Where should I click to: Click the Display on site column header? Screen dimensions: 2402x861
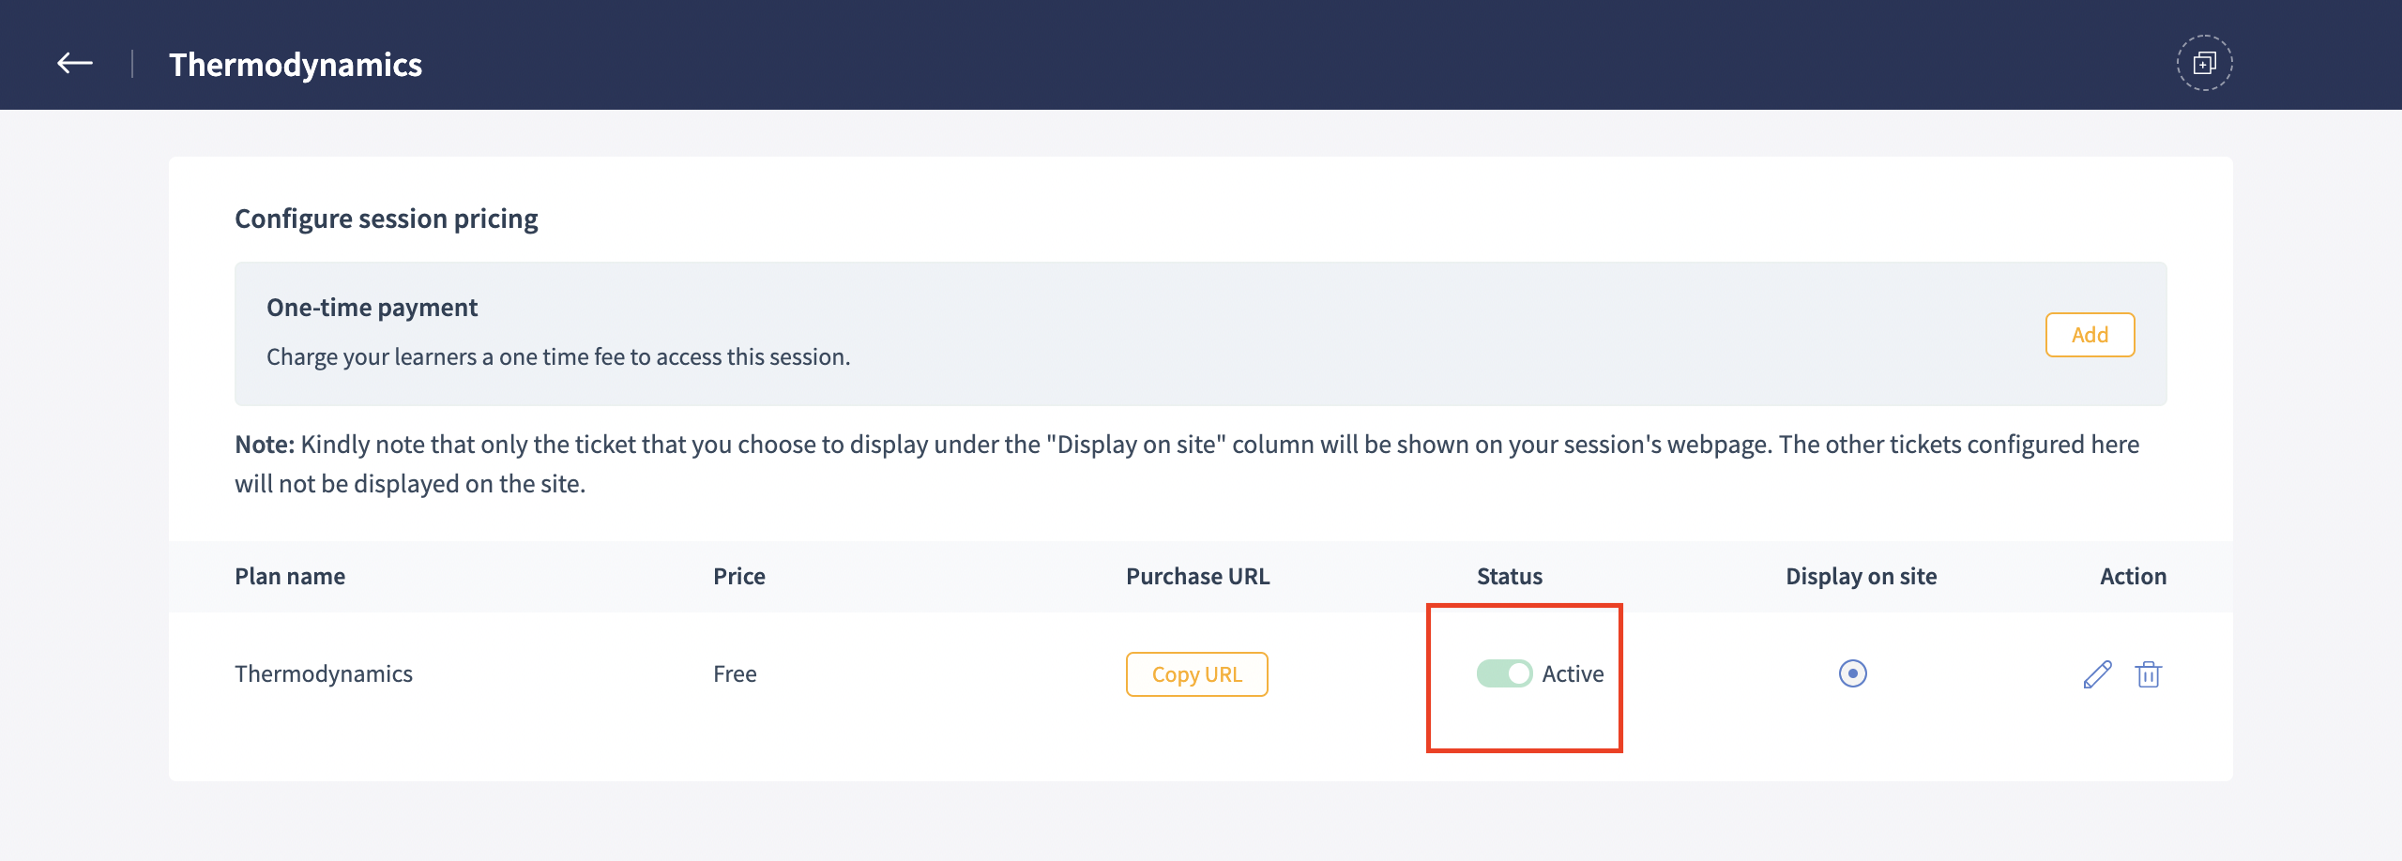(x=1861, y=576)
